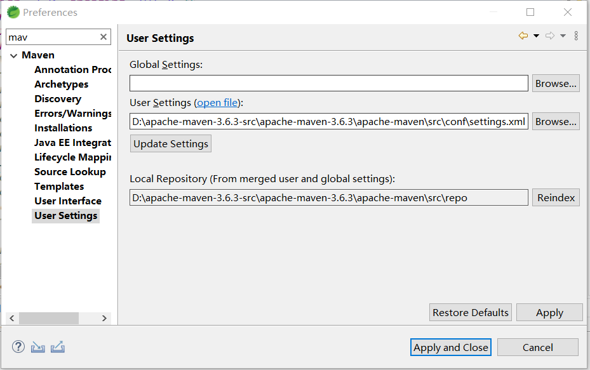Open the Help question mark icon

[x=18, y=347]
